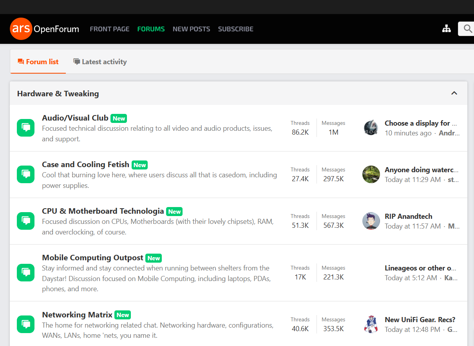Open avatar beside RIP Anandtech thread
Screen dimensions: 474x346
click(x=371, y=221)
